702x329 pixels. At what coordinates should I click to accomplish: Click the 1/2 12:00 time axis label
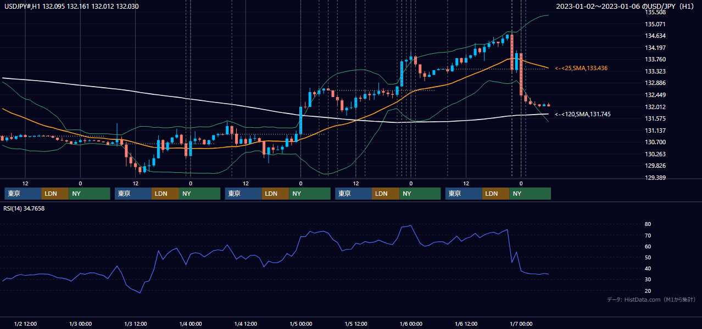(x=25, y=324)
